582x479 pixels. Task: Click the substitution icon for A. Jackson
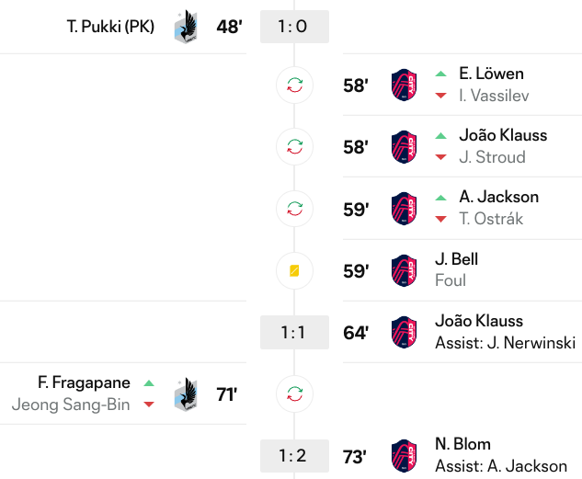(x=294, y=209)
